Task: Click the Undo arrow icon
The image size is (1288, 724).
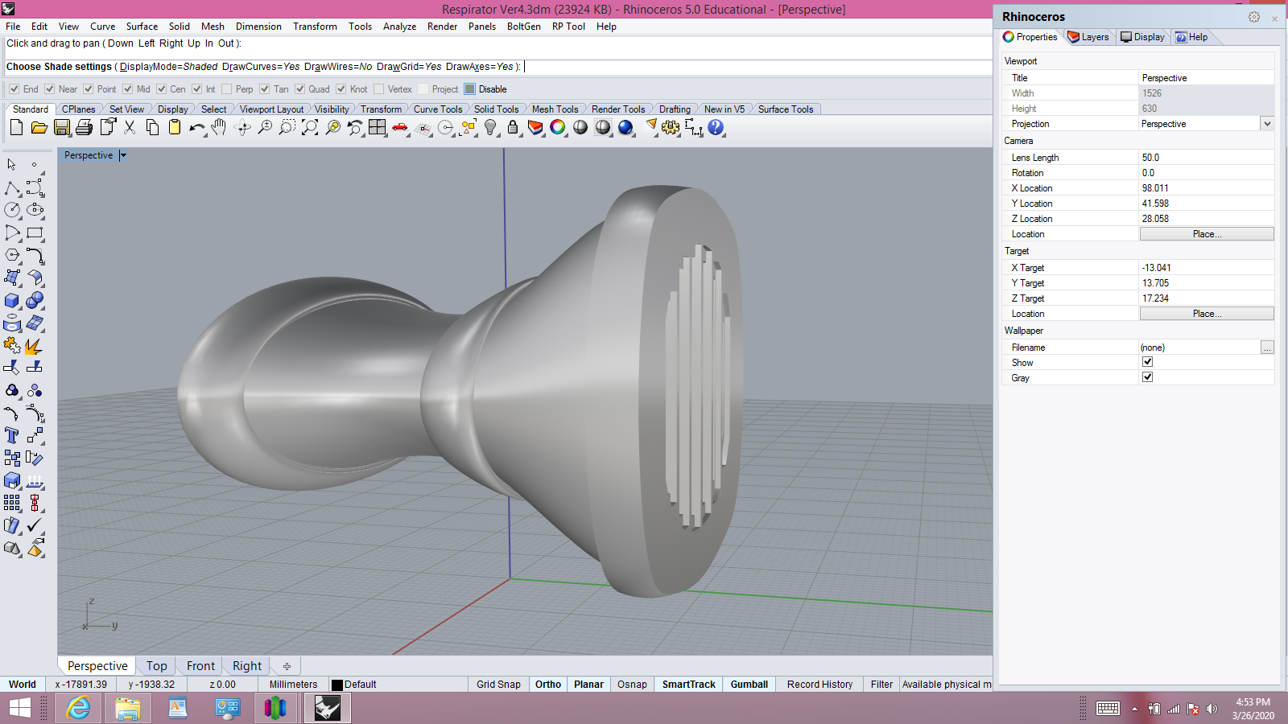Action: pos(196,127)
